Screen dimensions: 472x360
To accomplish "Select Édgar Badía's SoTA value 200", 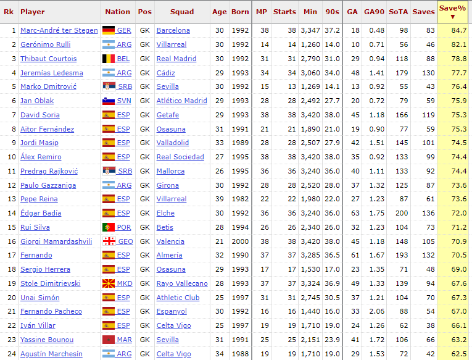I will (x=402, y=213).
